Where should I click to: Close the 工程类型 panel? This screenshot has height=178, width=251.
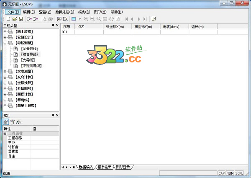(57, 25)
